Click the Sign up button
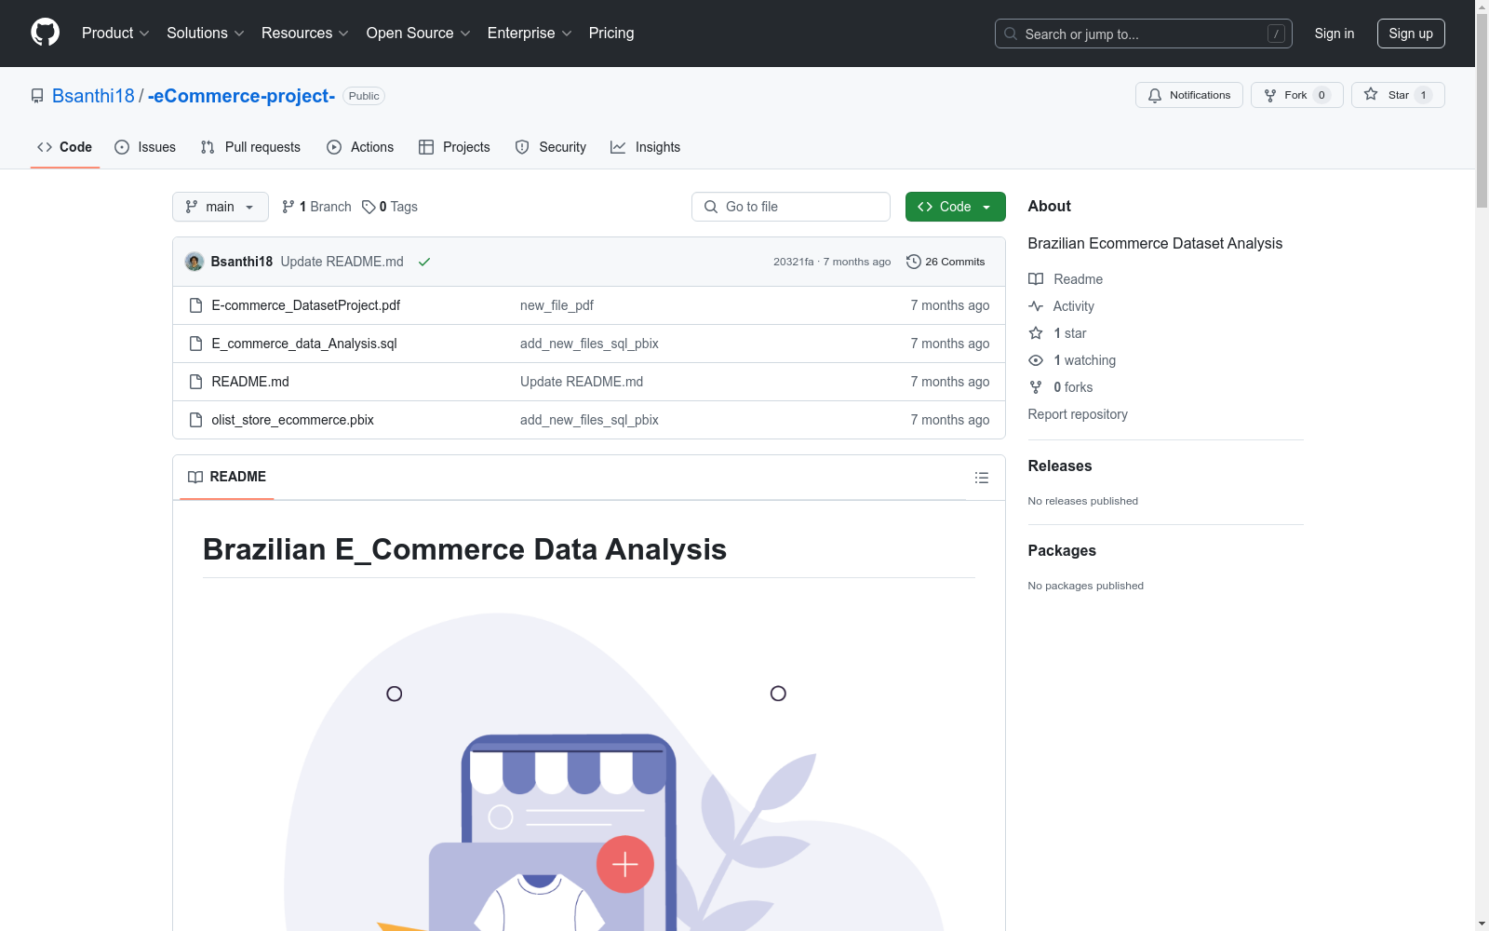1489x931 pixels. (x=1411, y=34)
